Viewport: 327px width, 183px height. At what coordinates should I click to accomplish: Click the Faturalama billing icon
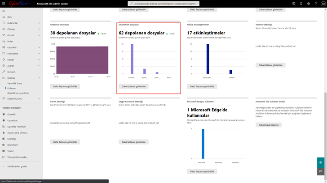(x=4, y=54)
